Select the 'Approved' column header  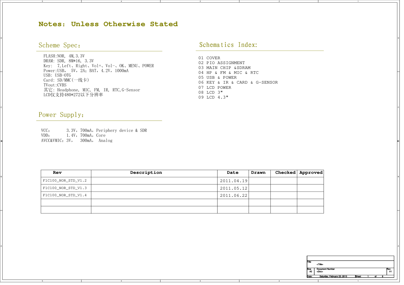coord(311,173)
